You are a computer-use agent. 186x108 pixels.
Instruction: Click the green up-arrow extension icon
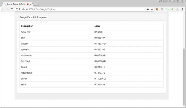pyautogui.click(x=172, y=9)
